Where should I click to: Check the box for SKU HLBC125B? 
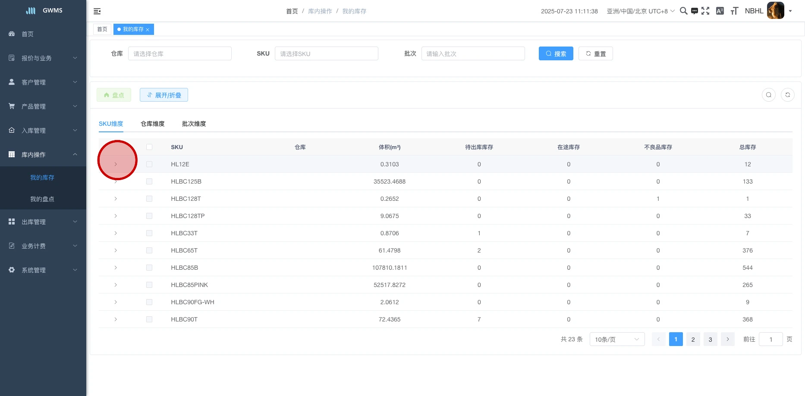[x=149, y=181]
